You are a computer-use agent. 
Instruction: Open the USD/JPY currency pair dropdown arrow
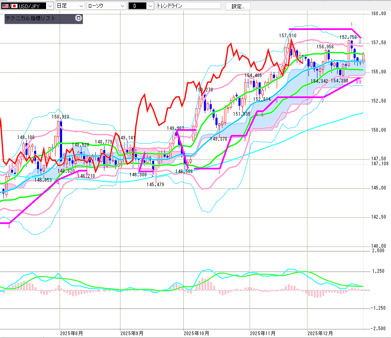click(50, 6)
